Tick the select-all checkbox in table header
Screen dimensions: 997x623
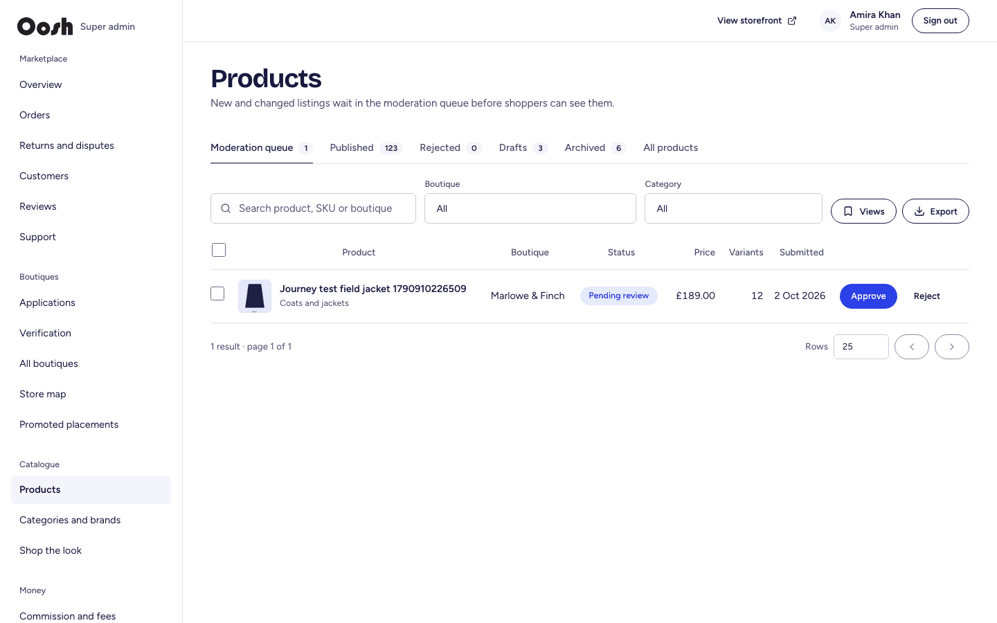tap(219, 250)
